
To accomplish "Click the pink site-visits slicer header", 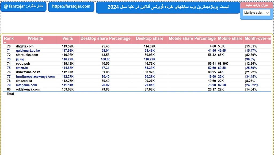I will pyautogui.click(x=257, y=5).
